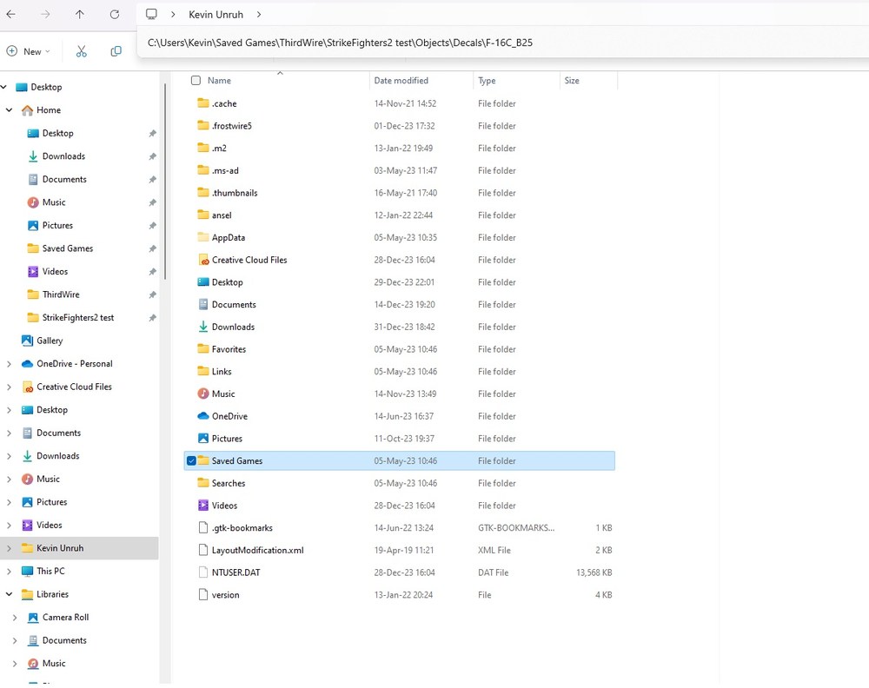Click the 13,568 KB size value
Screen dimensions: 869x688
point(594,572)
